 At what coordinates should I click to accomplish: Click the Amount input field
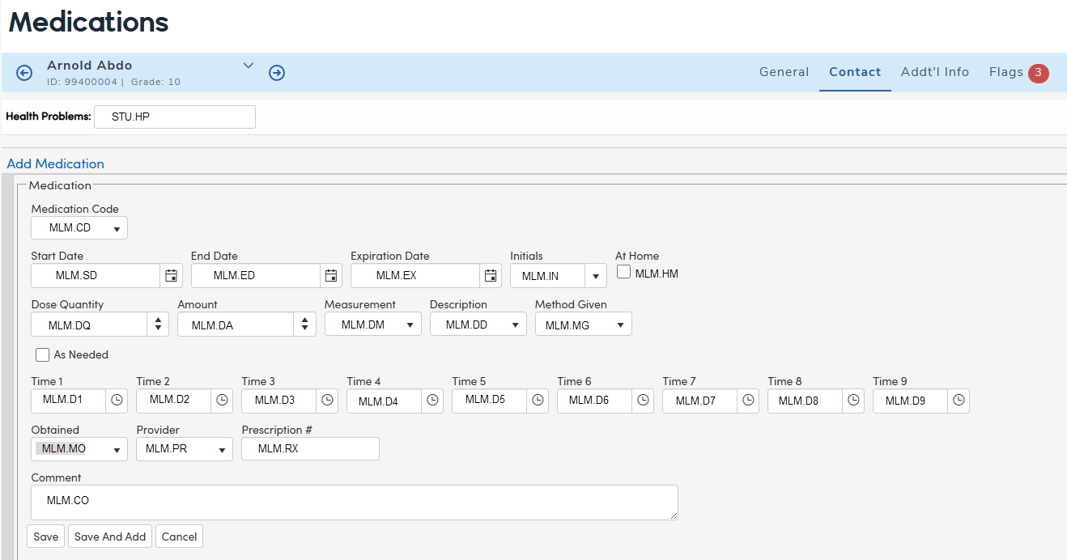[236, 325]
